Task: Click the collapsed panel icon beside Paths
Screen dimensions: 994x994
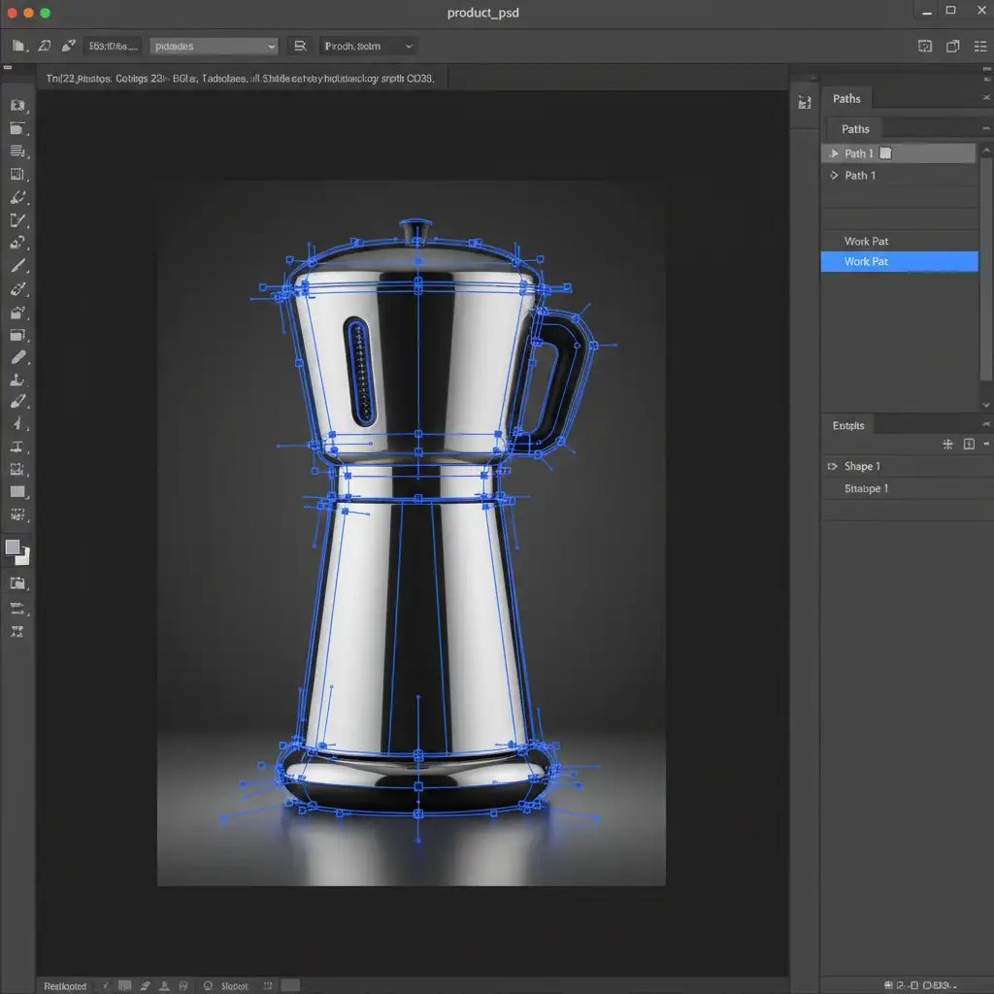Action: pyautogui.click(x=804, y=102)
